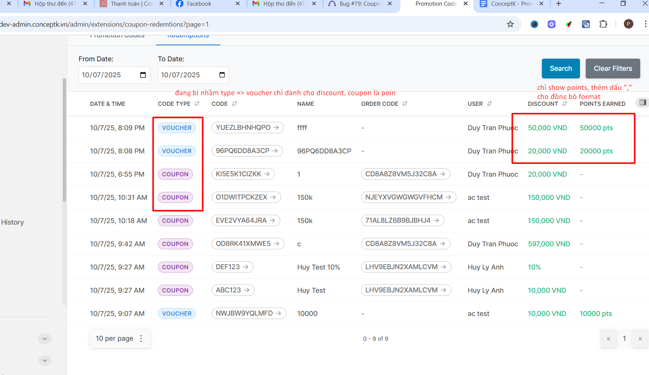Open the 10 per page dropdown
Screen dimensions: 649x375
tap(120, 338)
